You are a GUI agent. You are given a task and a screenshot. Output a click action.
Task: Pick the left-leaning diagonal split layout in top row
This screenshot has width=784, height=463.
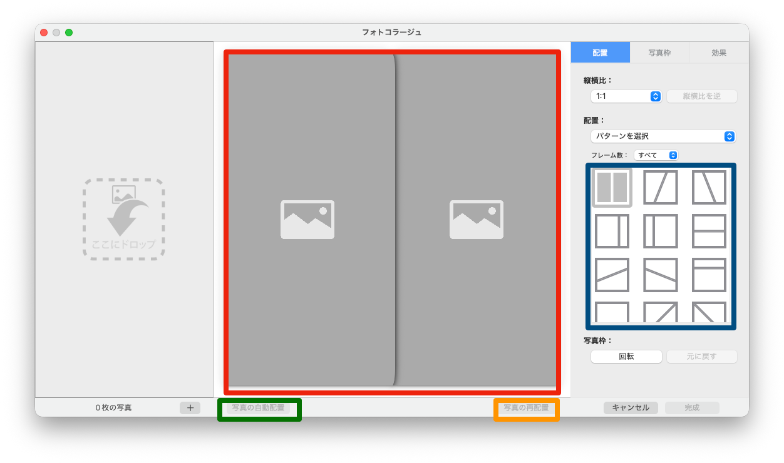coord(709,187)
